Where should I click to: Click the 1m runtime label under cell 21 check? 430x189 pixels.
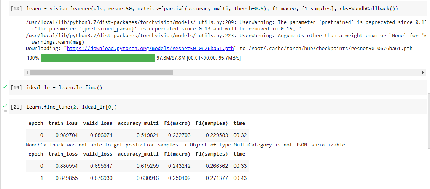point(5,111)
